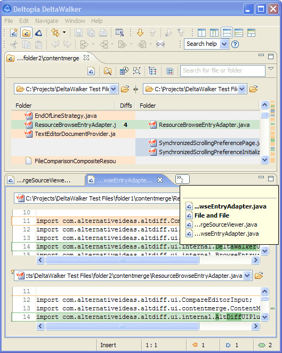Start a new file comparison from toolbar
282x353 pixels.
click(14, 33)
